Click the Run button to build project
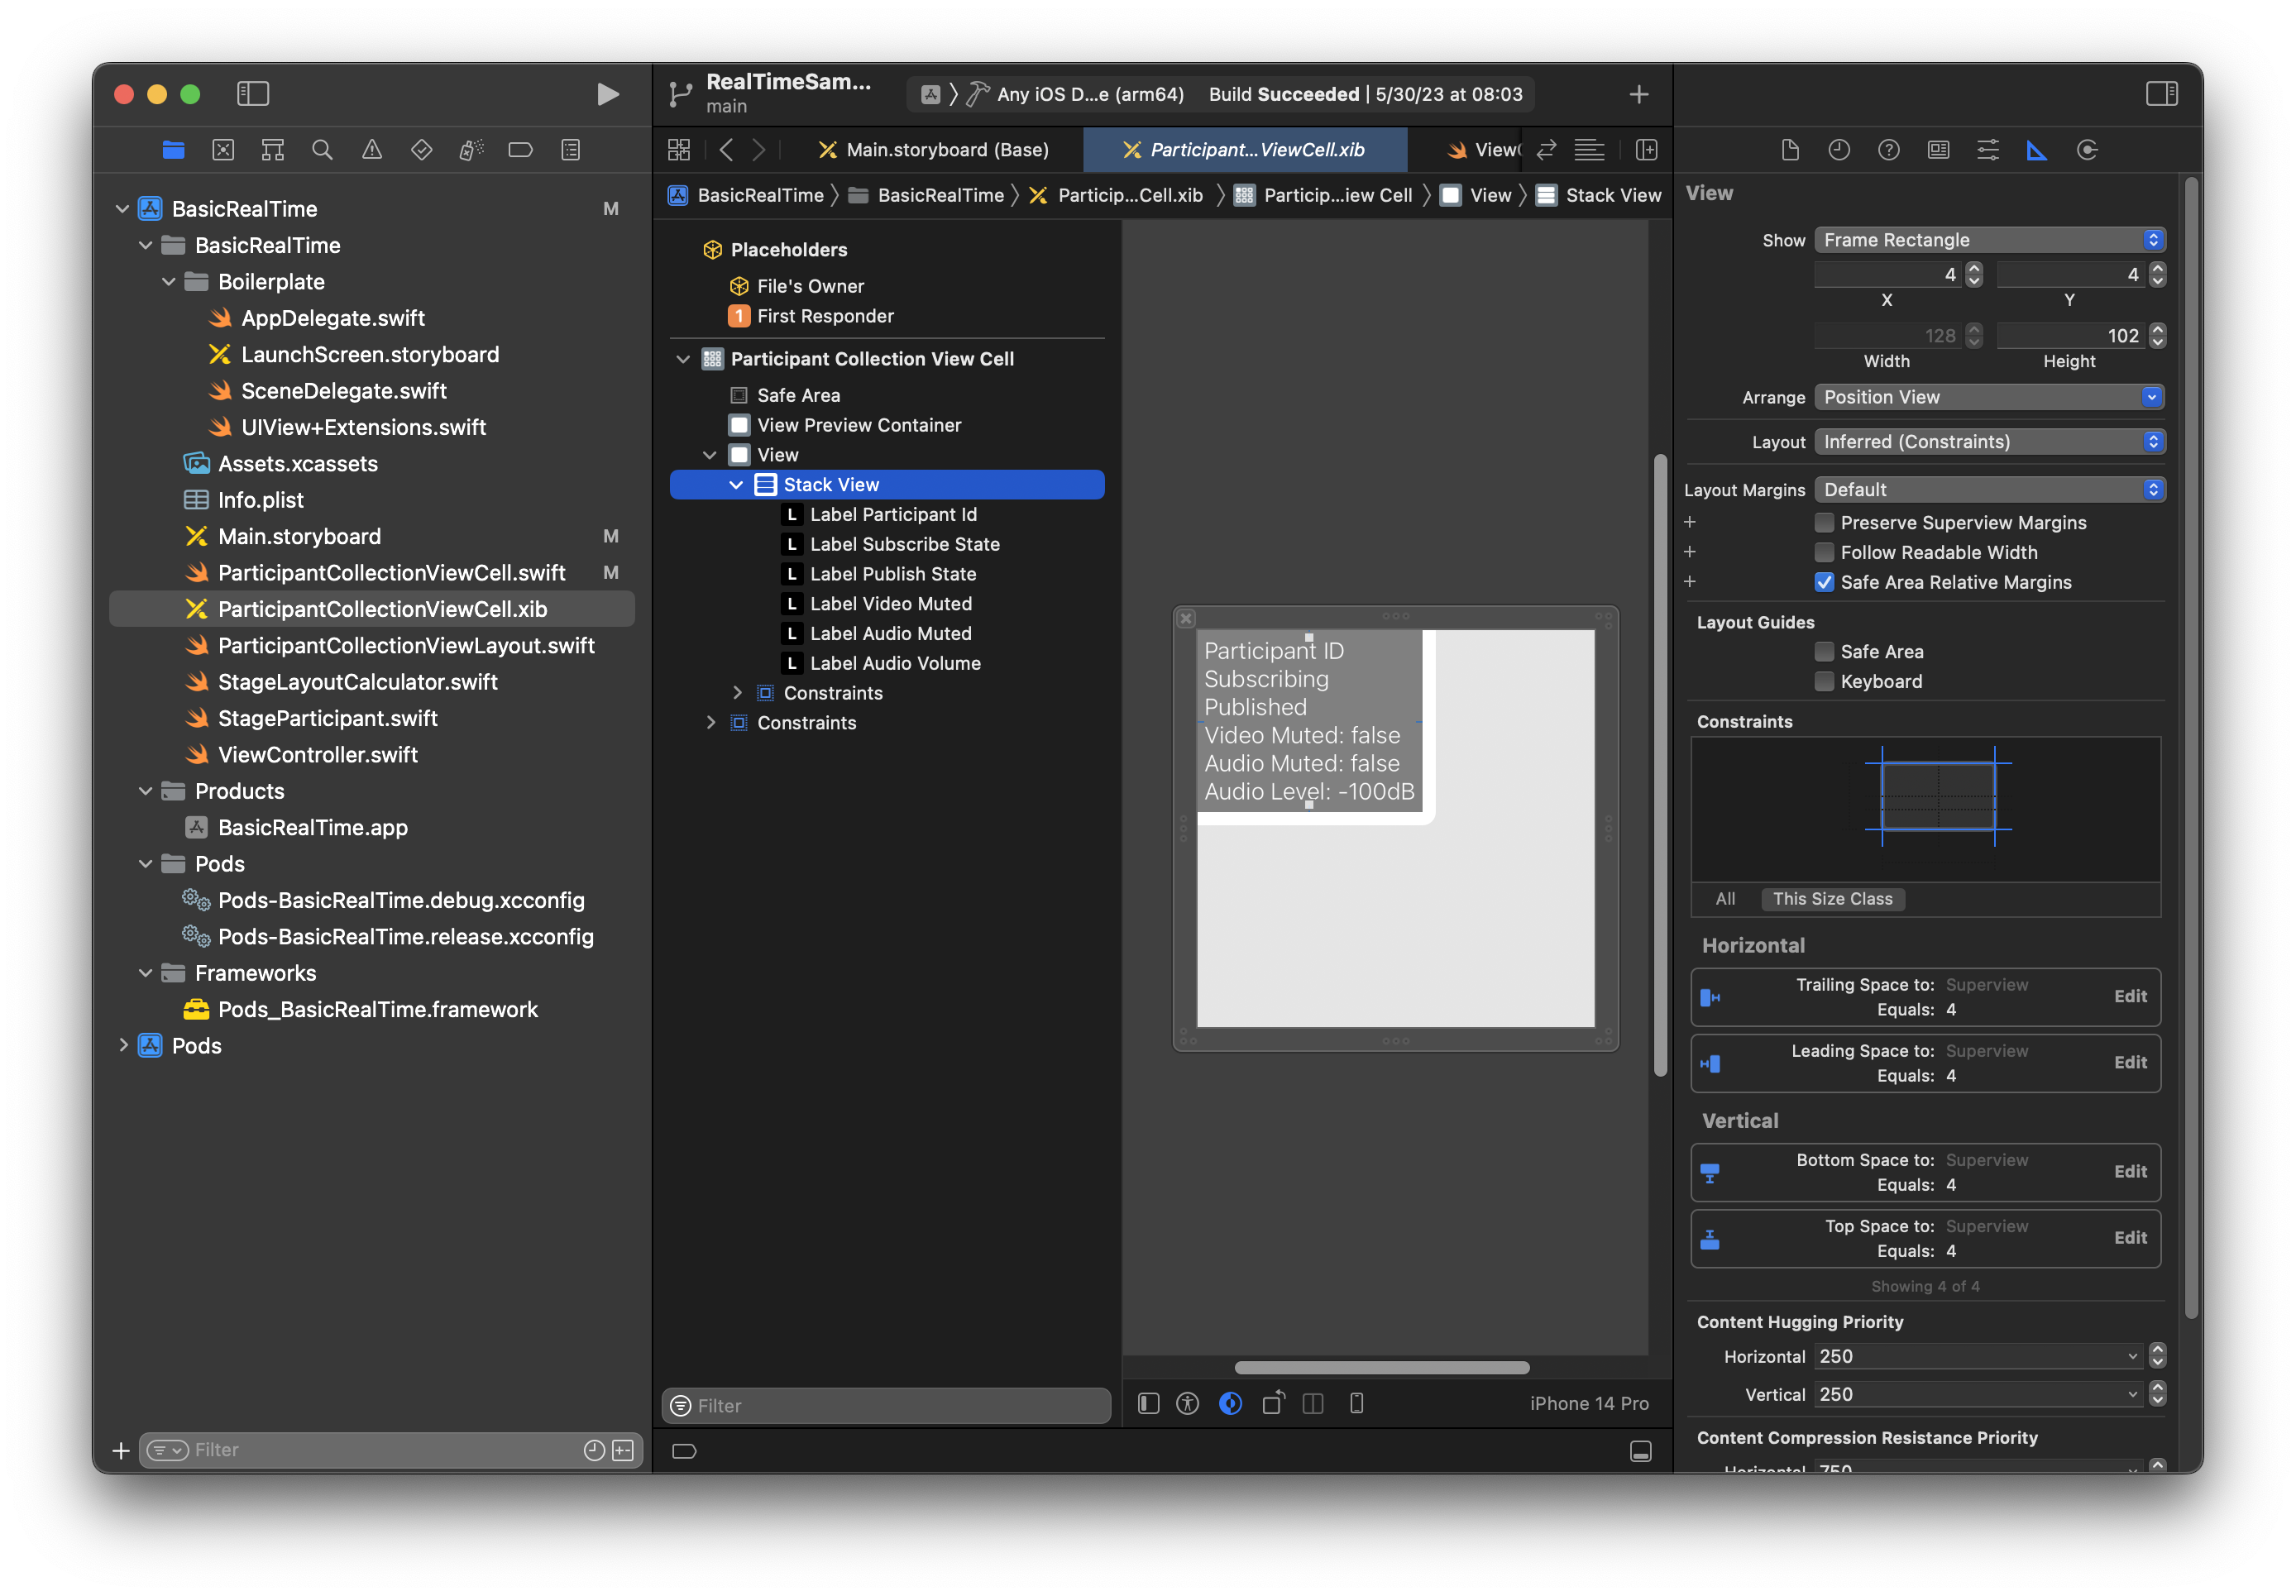Image resolution: width=2296 pixels, height=1596 pixels. coord(604,94)
